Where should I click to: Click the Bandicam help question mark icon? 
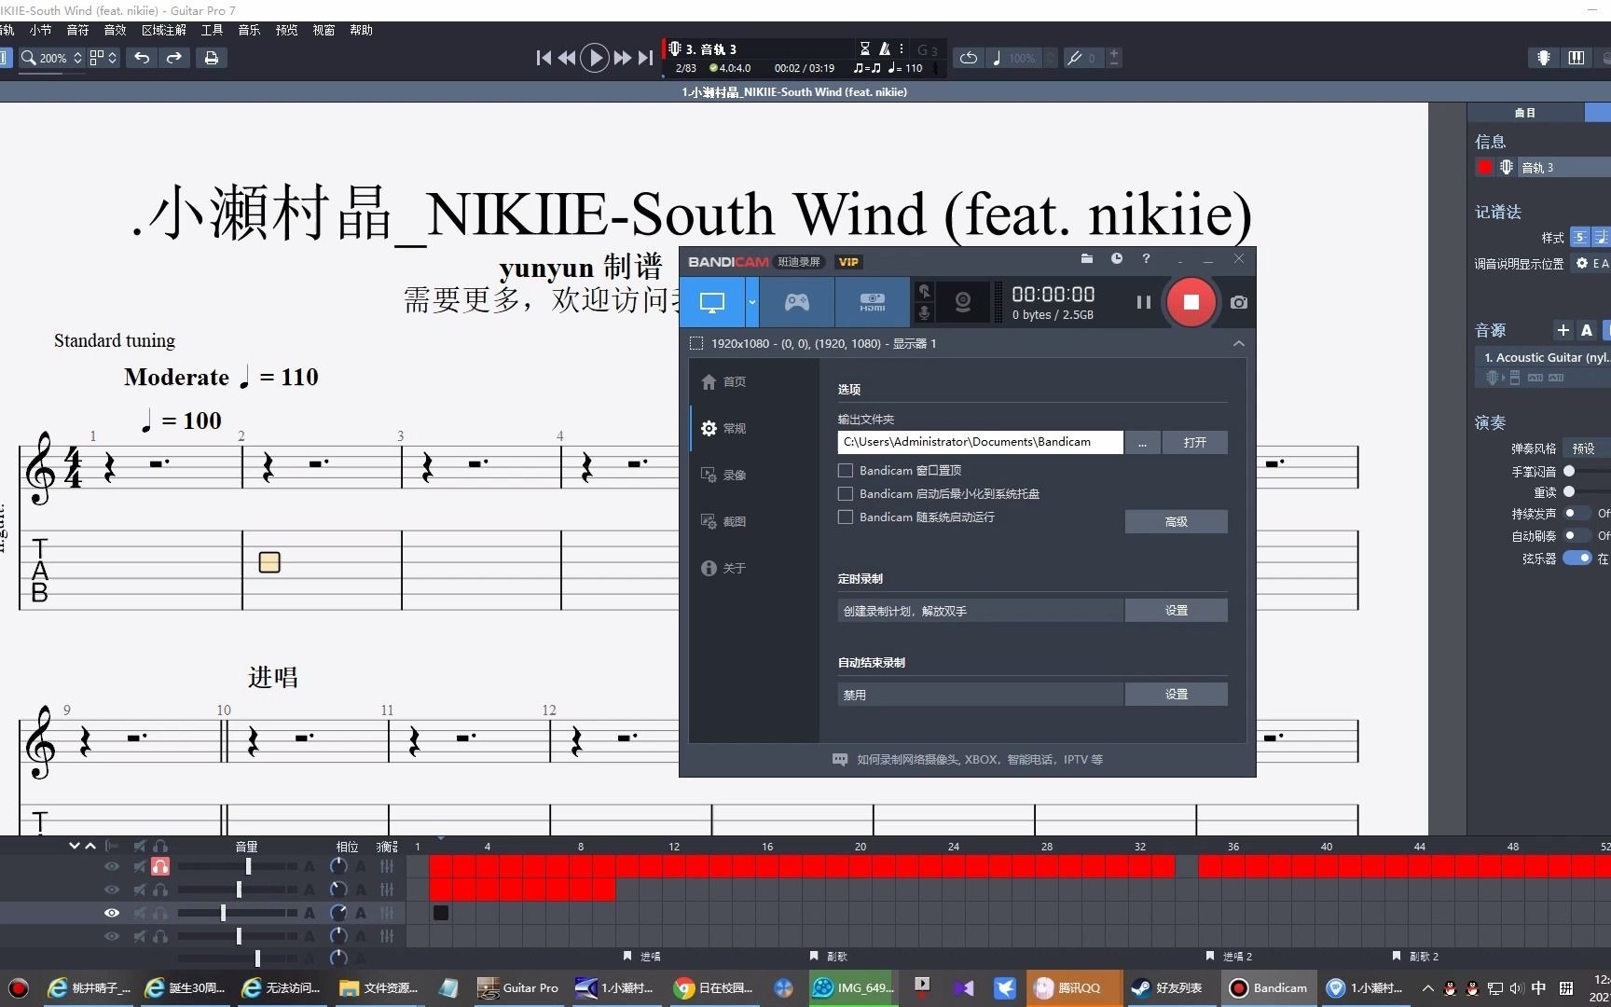point(1146,258)
